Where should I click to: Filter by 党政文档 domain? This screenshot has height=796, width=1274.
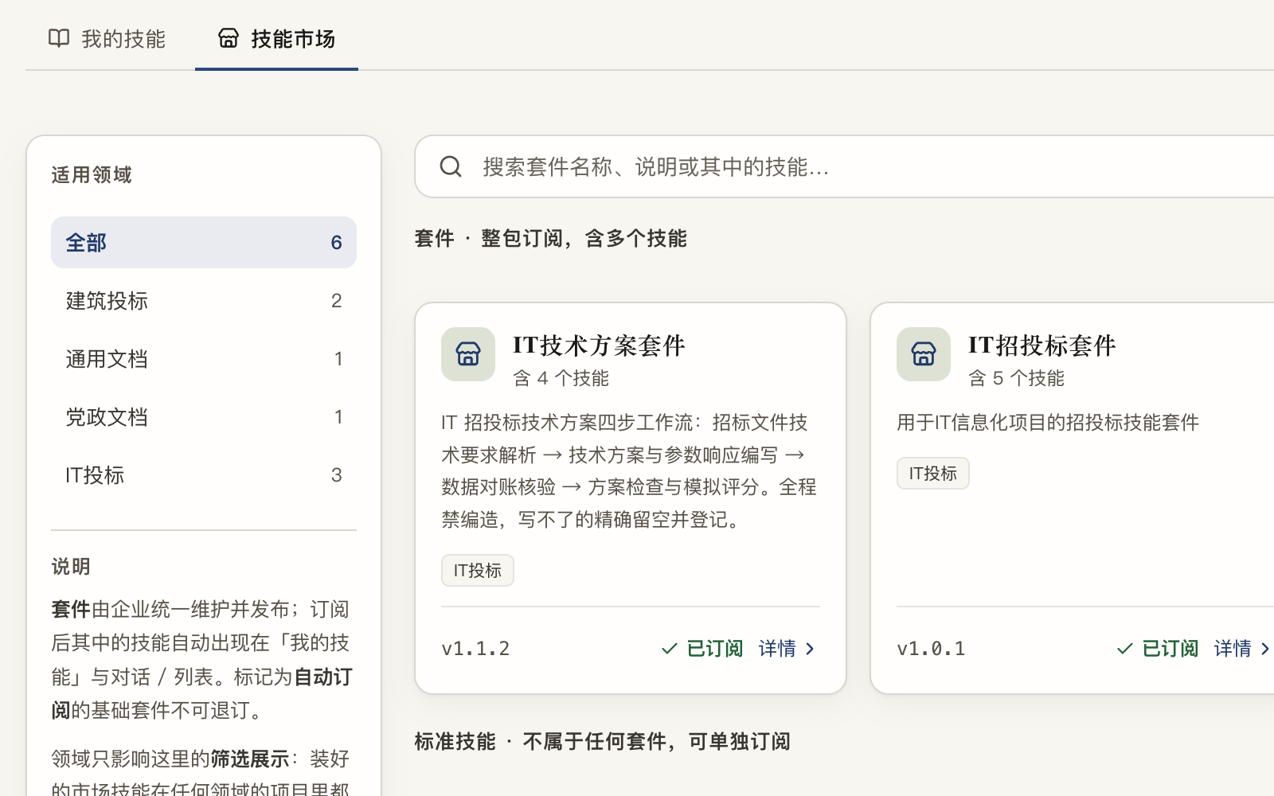(x=204, y=417)
